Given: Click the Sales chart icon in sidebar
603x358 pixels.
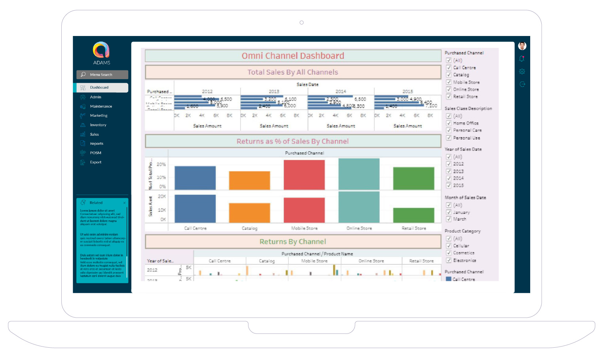Looking at the screenshot, I should point(83,134).
